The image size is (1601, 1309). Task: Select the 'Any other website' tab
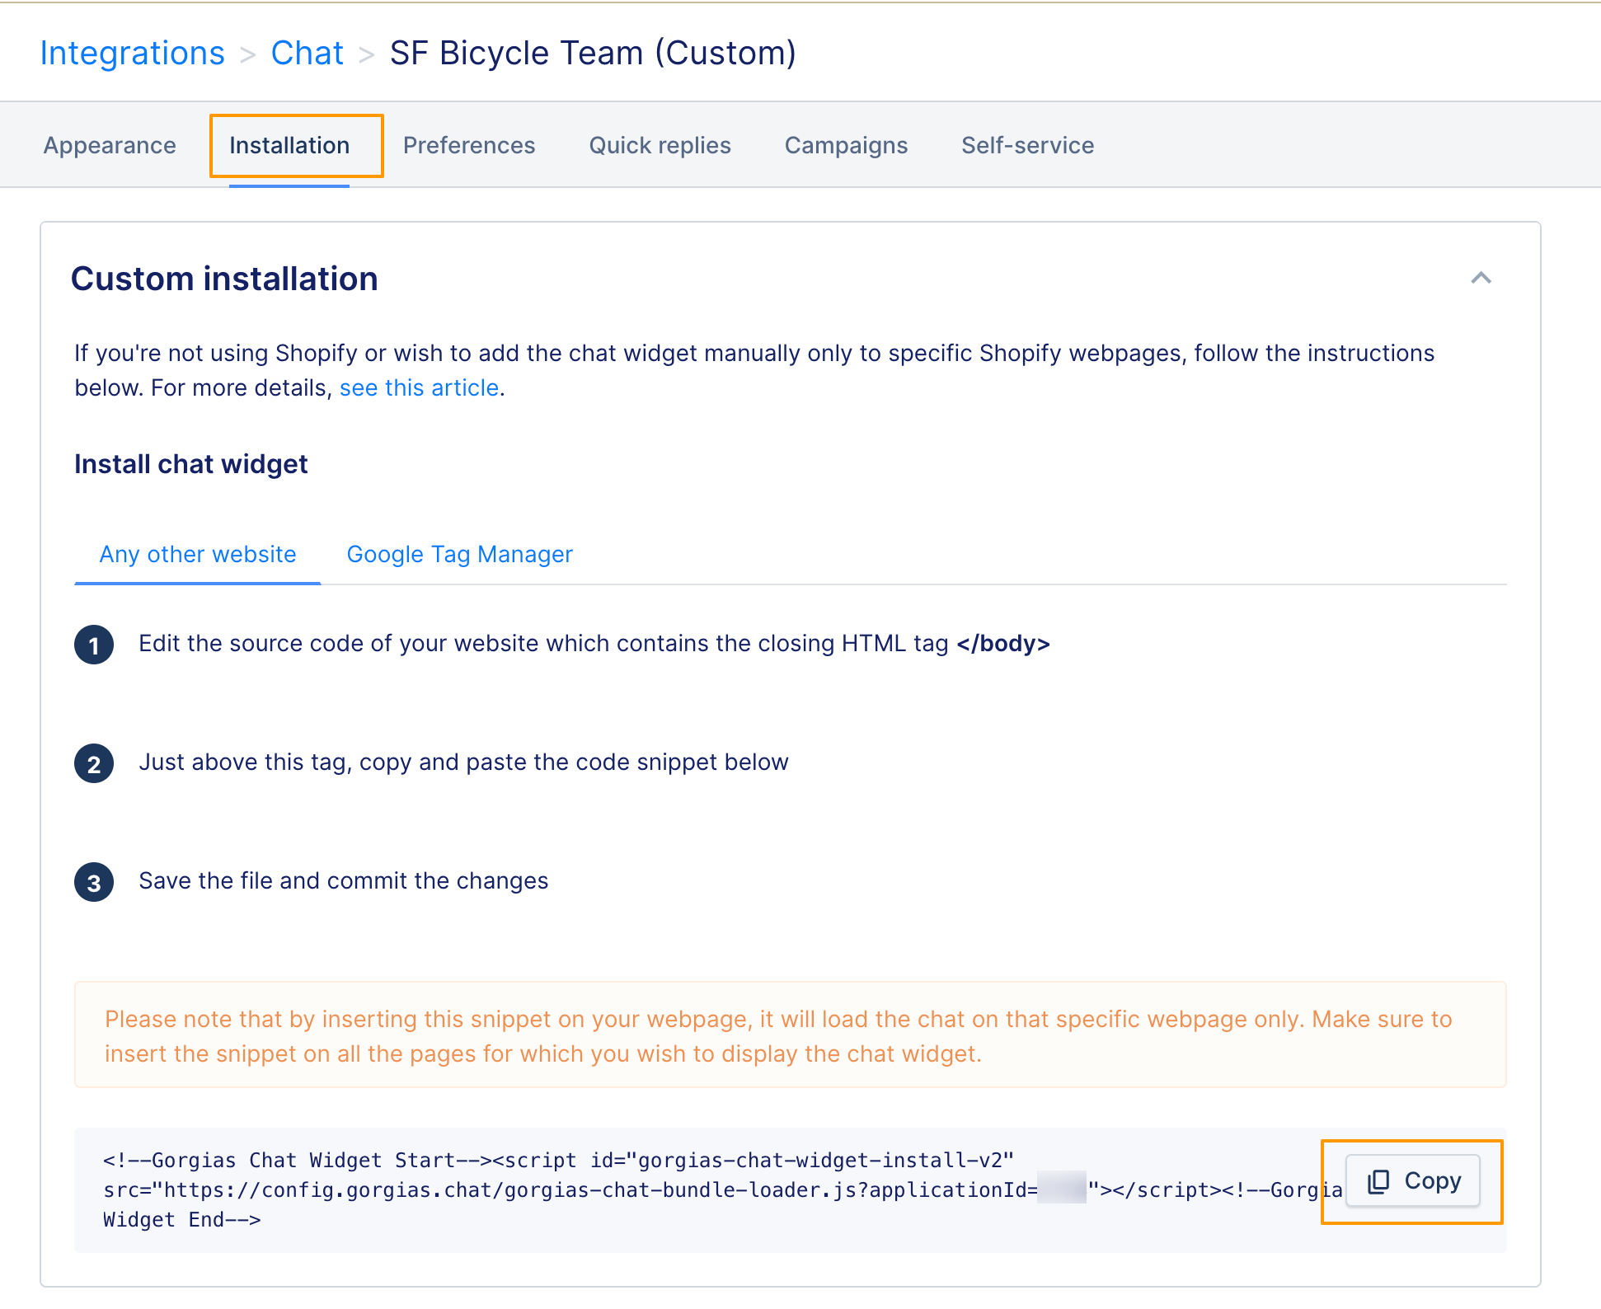198,554
